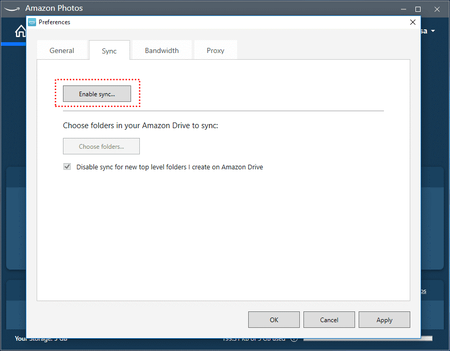Click the storage usage progress bar
The width and height of the screenshot is (450, 351).
(x=367, y=339)
